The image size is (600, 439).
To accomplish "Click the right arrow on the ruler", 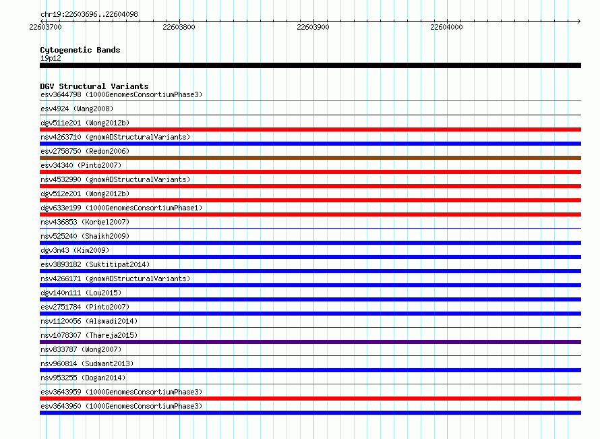I will (579, 21).
